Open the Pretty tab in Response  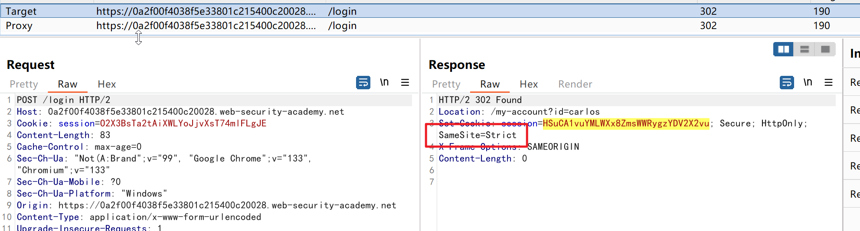coord(446,84)
